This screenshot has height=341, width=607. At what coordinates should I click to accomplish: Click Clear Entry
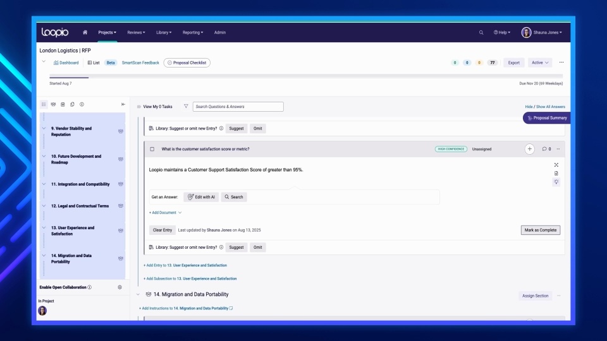(162, 230)
